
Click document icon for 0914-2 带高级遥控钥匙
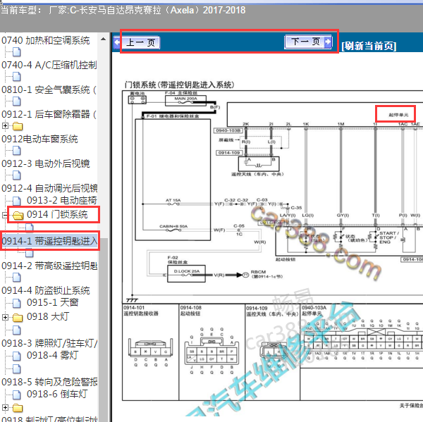[29, 253]
